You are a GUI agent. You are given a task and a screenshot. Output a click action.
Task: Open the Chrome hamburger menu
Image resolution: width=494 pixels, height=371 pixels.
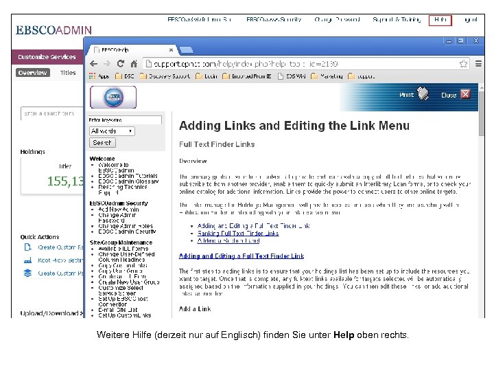[478, 64]
